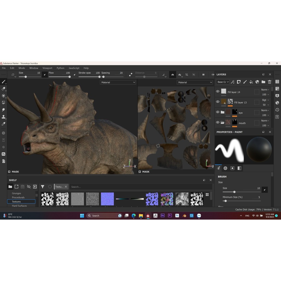Open the Photoshop export icon in left toolbar

coord(3,154)
